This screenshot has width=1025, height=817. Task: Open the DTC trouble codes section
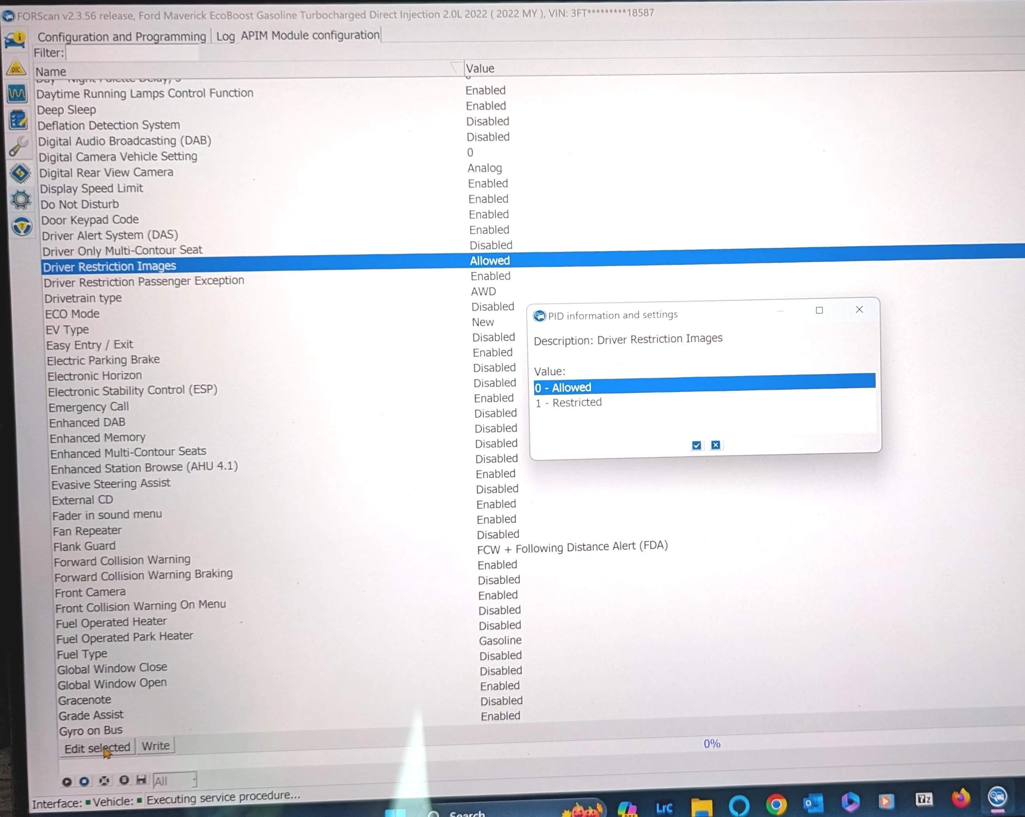click(16, 68)
